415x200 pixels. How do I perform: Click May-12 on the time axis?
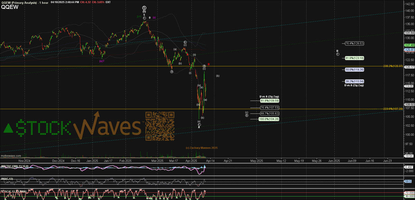point(281,161)
